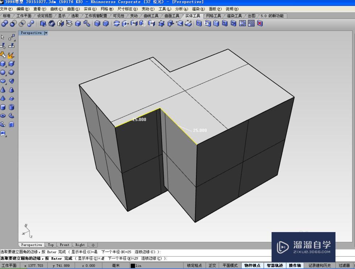
Task: Click 显示半径(S) command option
Action: point(91,258)
